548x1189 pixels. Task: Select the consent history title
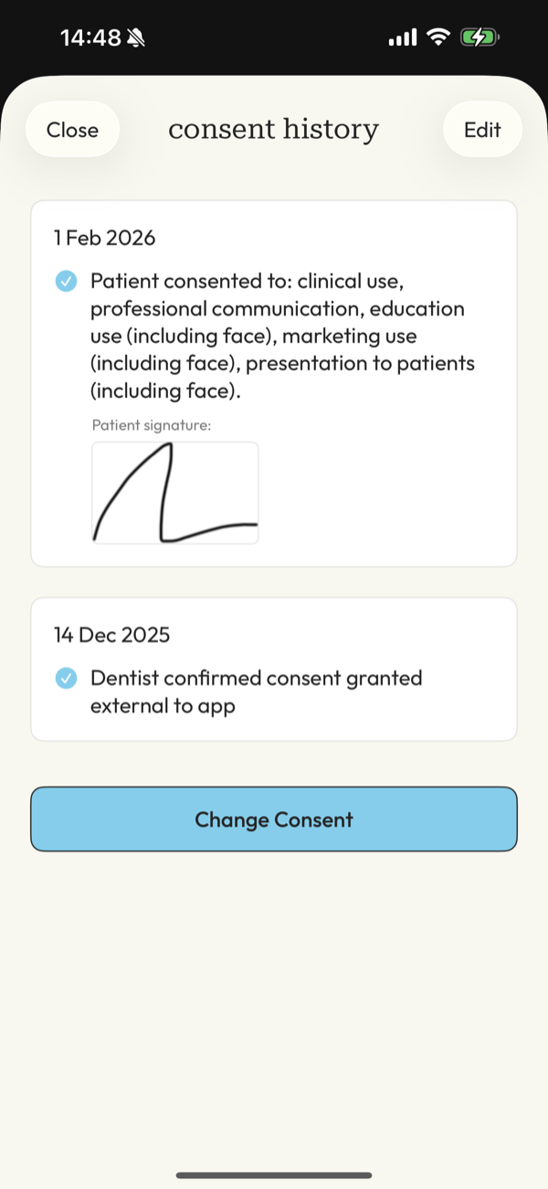[x=273, y=129]
